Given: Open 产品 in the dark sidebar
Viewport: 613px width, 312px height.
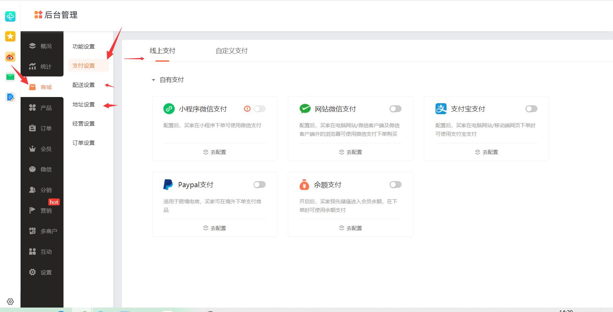Looking at the screenshot, I should pyautogui.click(x=42, y=108).
